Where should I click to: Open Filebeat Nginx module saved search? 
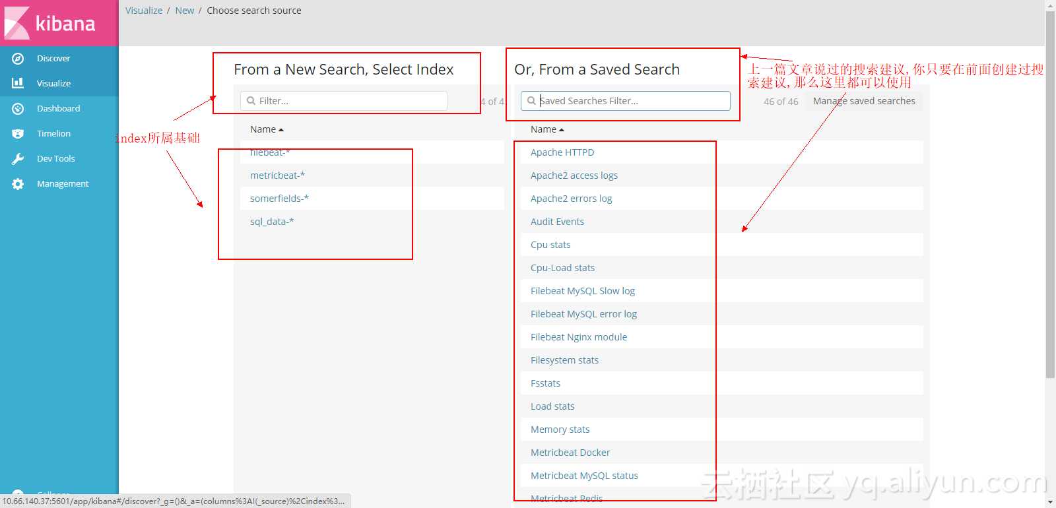click(579, 337)
